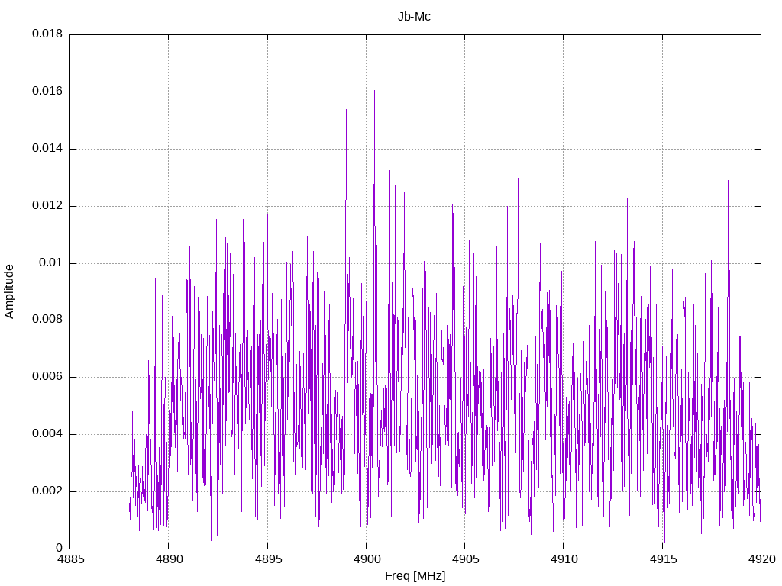
Task: Click the 4895 x-axis tick label
Action: pos(268,559)
